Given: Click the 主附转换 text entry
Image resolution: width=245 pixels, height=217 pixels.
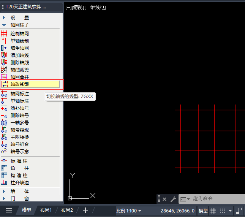Looking at the screenshot, I should point(20,137).
